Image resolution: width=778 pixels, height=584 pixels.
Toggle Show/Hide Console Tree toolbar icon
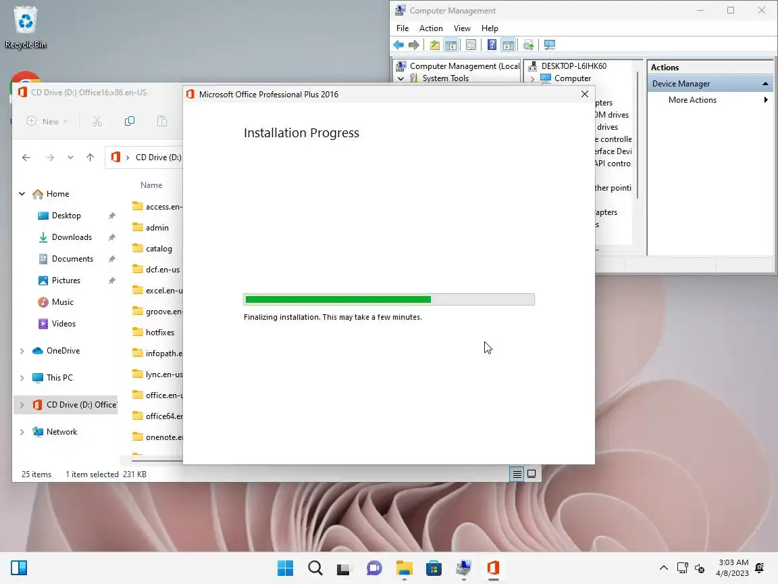(x=450, y=45)
